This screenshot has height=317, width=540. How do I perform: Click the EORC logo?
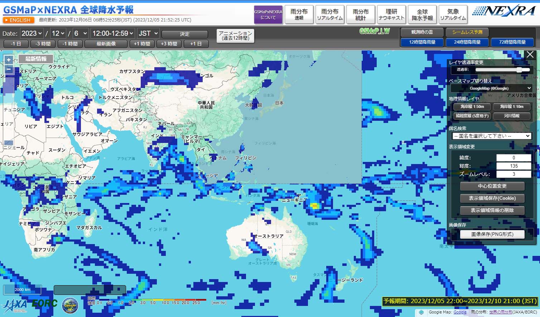pos(44,303)
